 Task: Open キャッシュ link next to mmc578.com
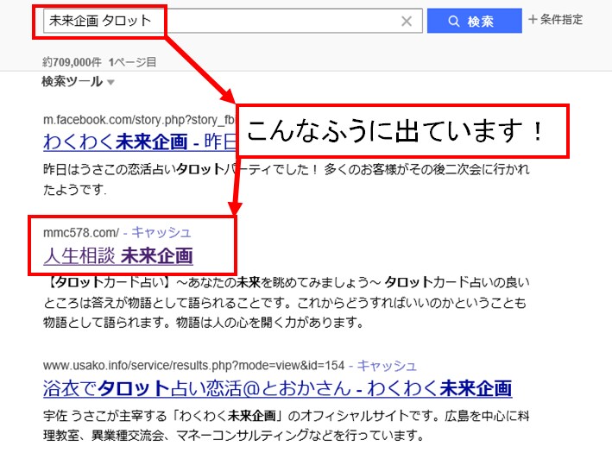click(x=161, y=232)
